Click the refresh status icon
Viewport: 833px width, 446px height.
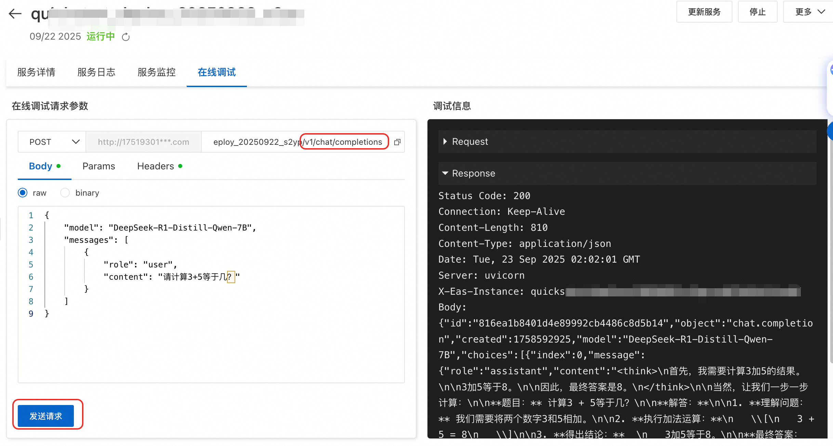126,37
